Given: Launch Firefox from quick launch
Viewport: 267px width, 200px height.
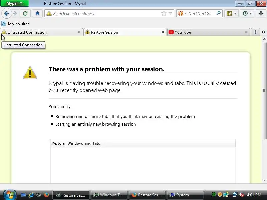Looking at the screenshot, I should coord(46,195).
